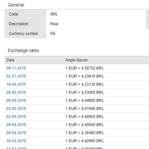Click the R$ currency symbol value
Viewport: 149px width, 149px height.
(53, 34)
